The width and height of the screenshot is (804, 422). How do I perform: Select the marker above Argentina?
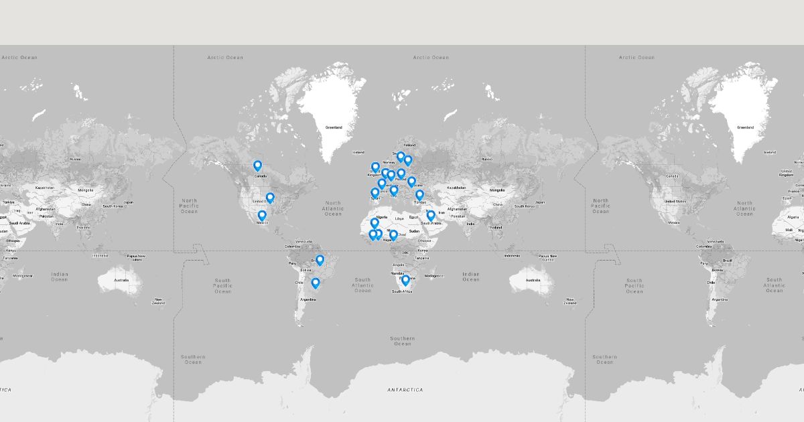point(316,283)
